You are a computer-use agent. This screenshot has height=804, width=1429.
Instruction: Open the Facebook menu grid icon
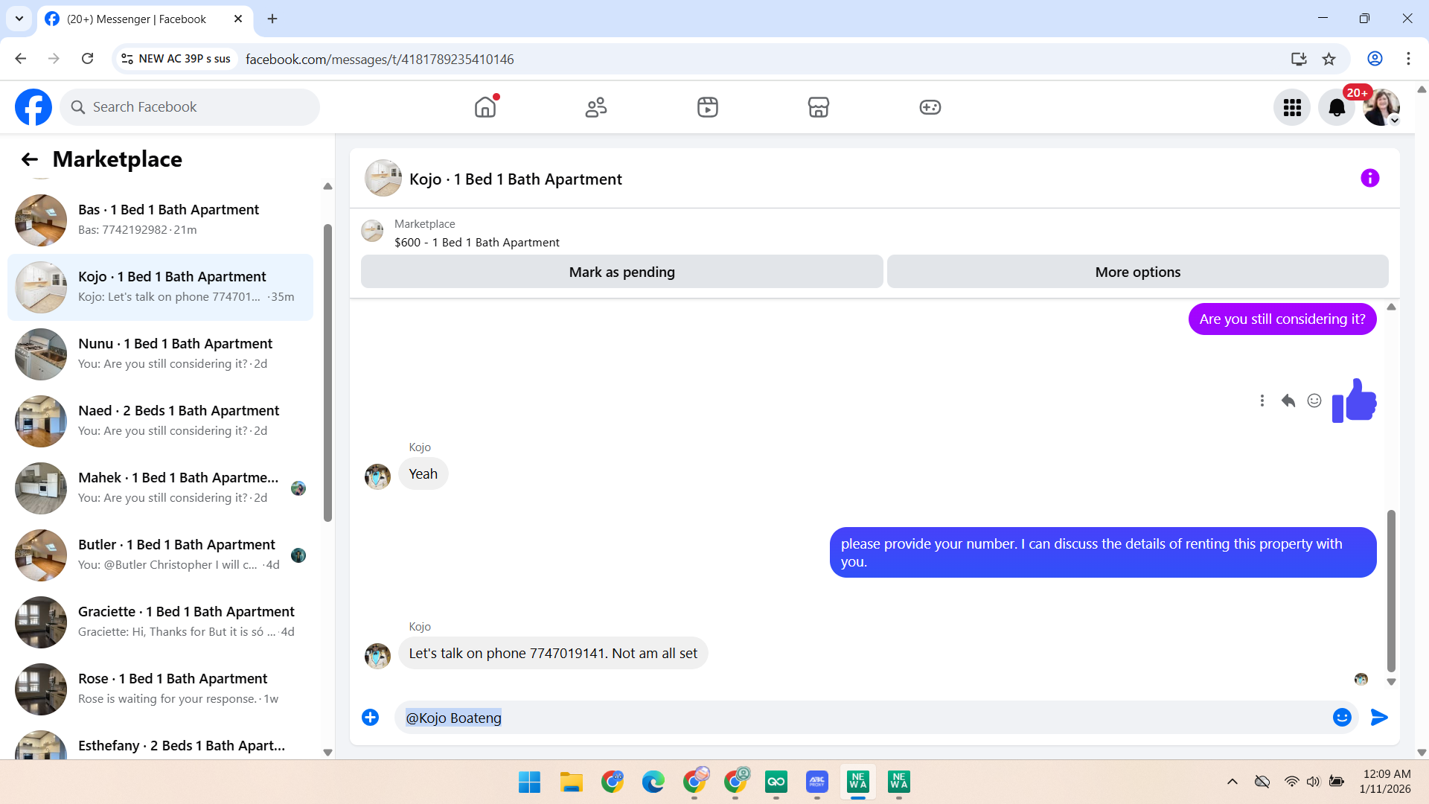coord(1292,107)
